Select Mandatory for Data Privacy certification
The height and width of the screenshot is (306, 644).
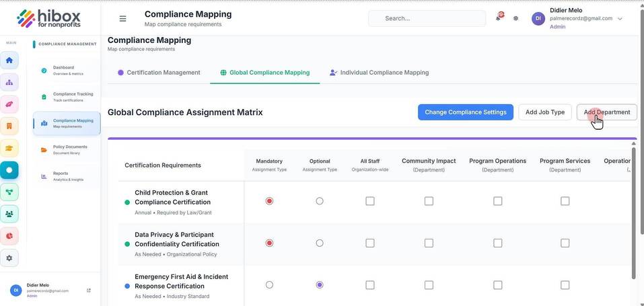point(269,243)
